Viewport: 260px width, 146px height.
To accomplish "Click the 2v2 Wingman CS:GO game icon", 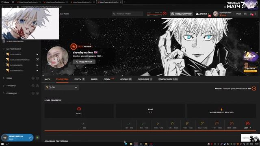I will click(x=7, y=65).
